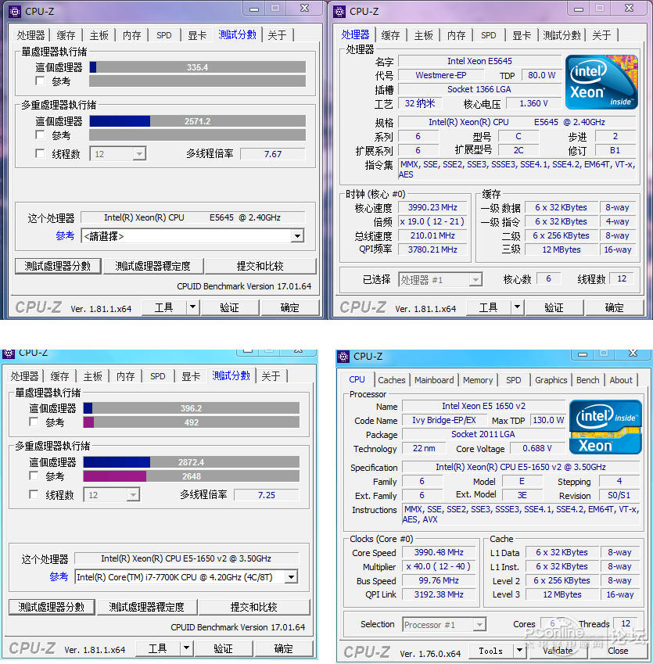Click 測試處理器穩定度 in the E5645 benchmark window
Viewport: 653px width, 664px height.
point(152,266)
